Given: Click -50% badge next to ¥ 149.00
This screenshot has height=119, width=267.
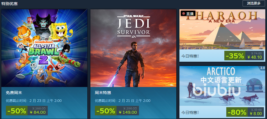Looking at the screenshot, I should point(106,111).
